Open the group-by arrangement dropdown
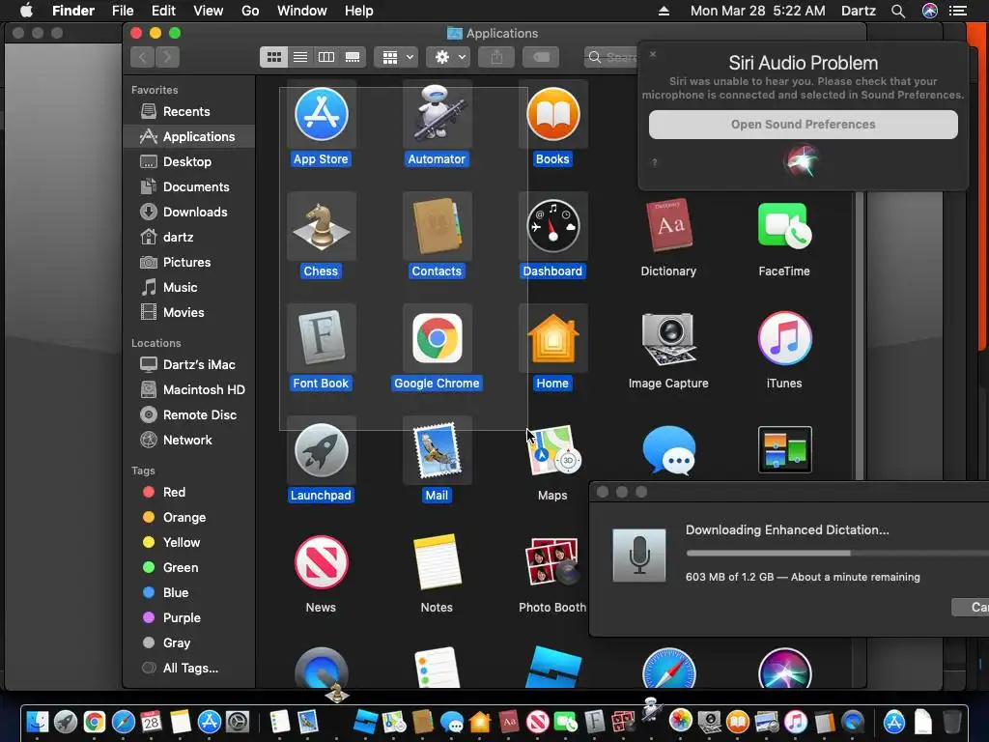The image size is (989, 742). (396, 57)
